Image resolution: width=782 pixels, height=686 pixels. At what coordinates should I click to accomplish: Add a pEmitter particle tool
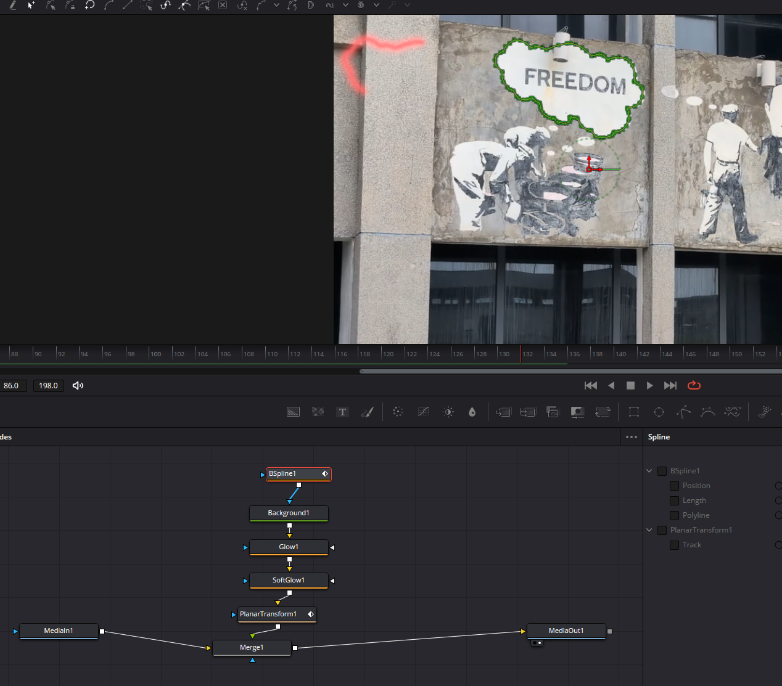[764, 412]
